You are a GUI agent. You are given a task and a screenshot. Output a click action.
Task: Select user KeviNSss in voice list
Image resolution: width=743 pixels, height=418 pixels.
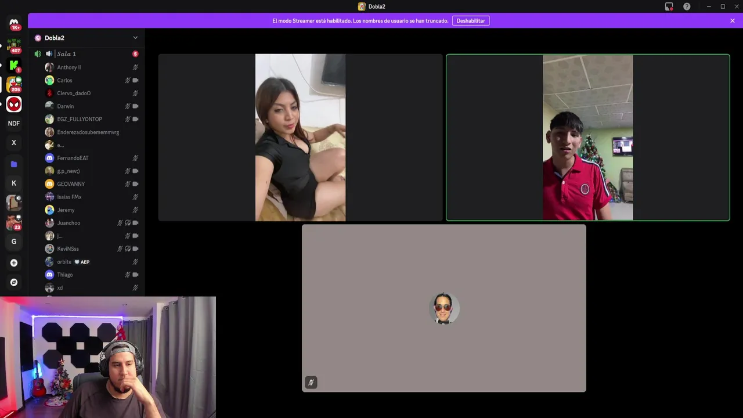click(92, 249)
